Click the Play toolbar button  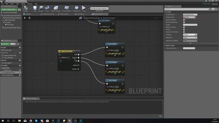pyautogui.click(x=84, y=8)
